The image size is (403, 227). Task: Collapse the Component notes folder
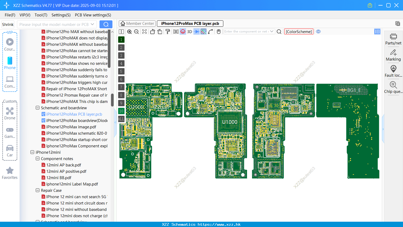[38, 158]
